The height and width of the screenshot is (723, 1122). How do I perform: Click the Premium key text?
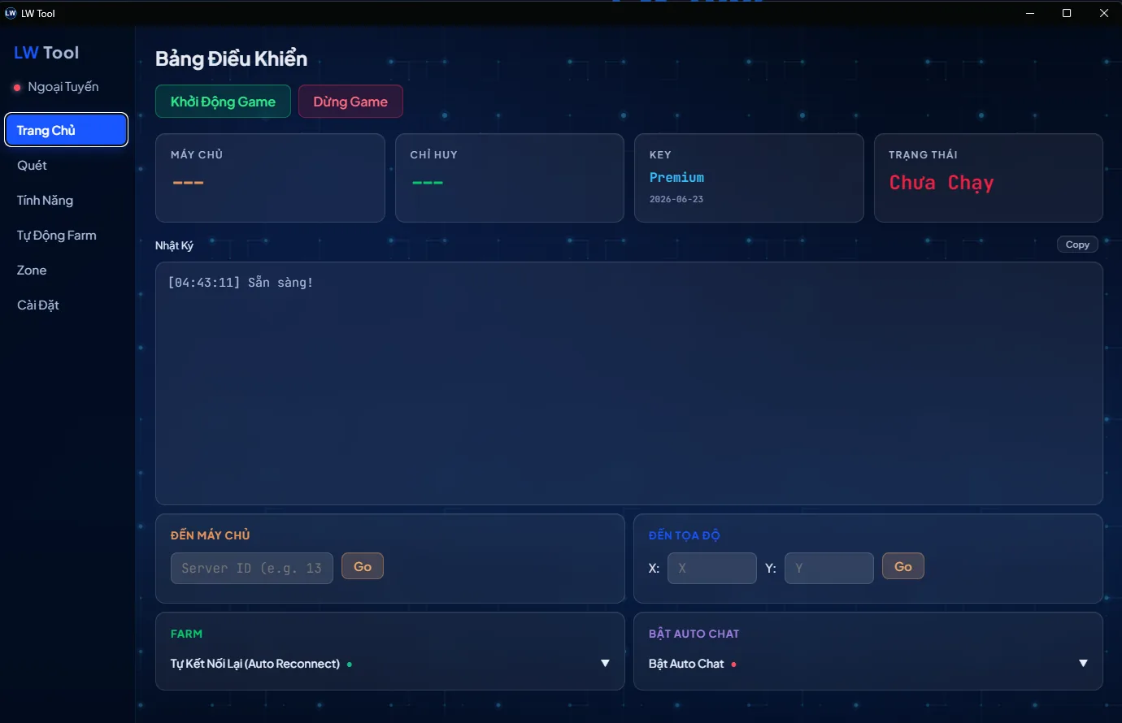(x=676, y=177)
